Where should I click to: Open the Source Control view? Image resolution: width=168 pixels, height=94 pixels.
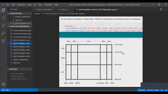click(x=3, y=26)
